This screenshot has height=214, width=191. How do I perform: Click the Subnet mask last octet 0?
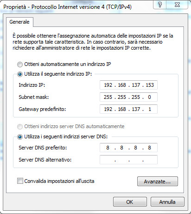(149, 97)
